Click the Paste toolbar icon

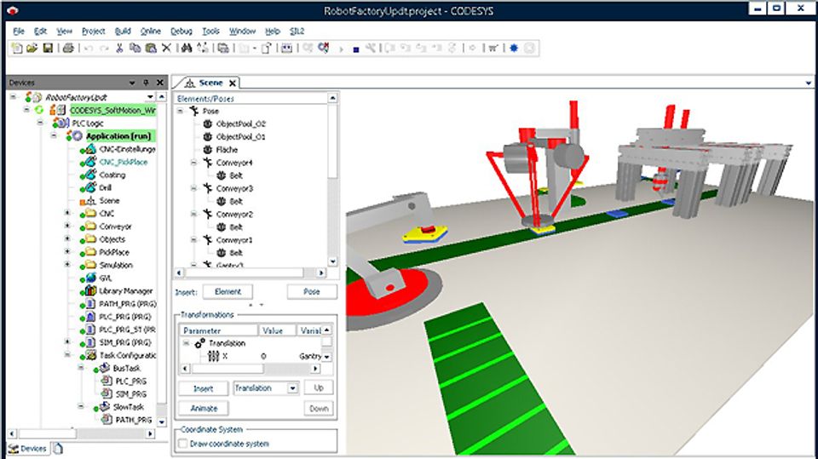(151, 48)
